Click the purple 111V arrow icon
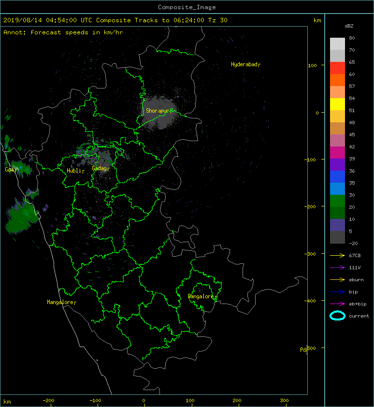 pos(337,268)
